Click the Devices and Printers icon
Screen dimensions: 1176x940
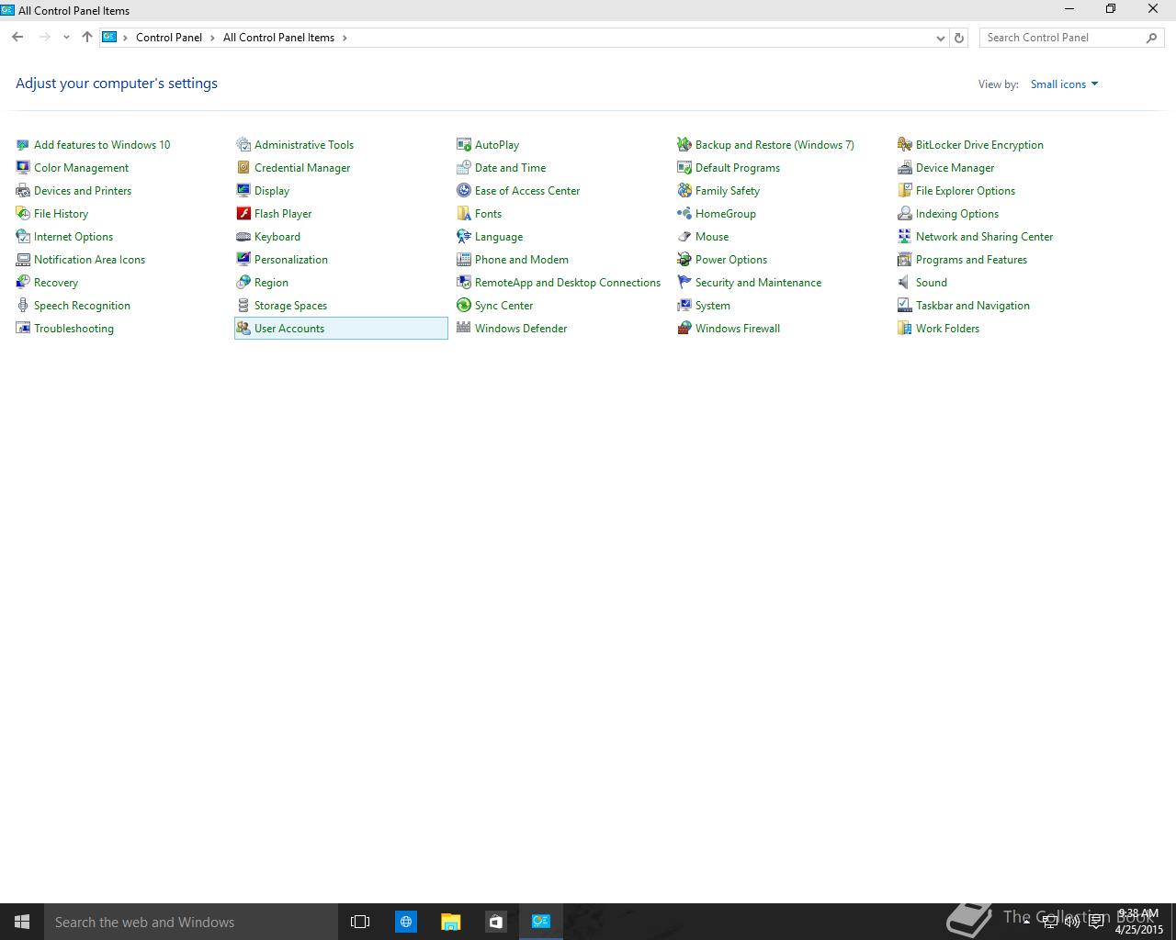pyautogui.click(x=23, y=190)
